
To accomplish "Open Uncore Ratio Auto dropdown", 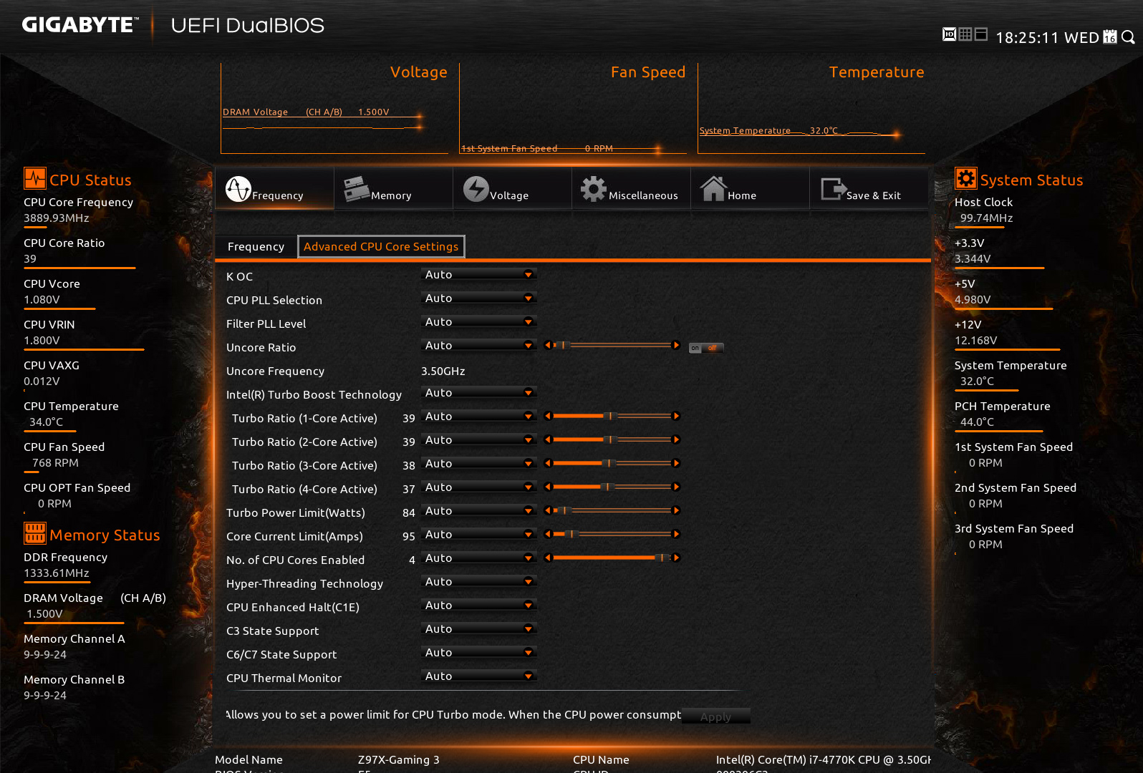I will 479,345.
